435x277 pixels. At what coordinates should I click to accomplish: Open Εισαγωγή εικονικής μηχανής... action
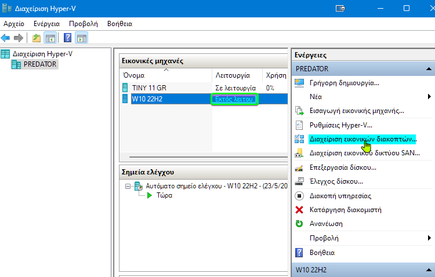pos(357,111)
